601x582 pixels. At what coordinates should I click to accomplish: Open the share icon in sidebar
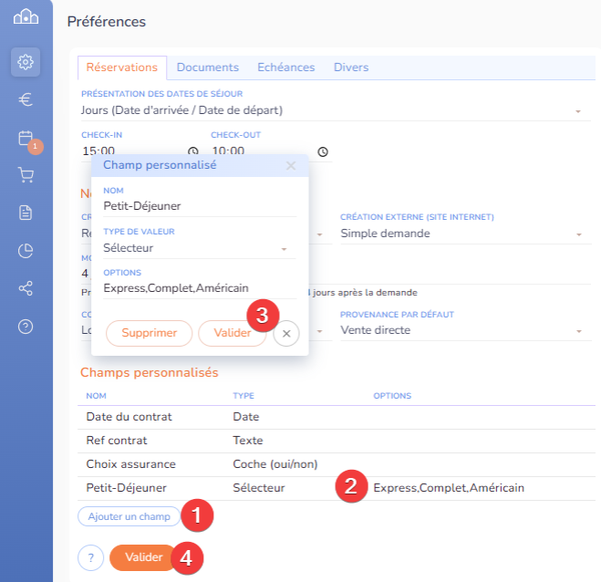pyautogui.click(x=26, y=288)
